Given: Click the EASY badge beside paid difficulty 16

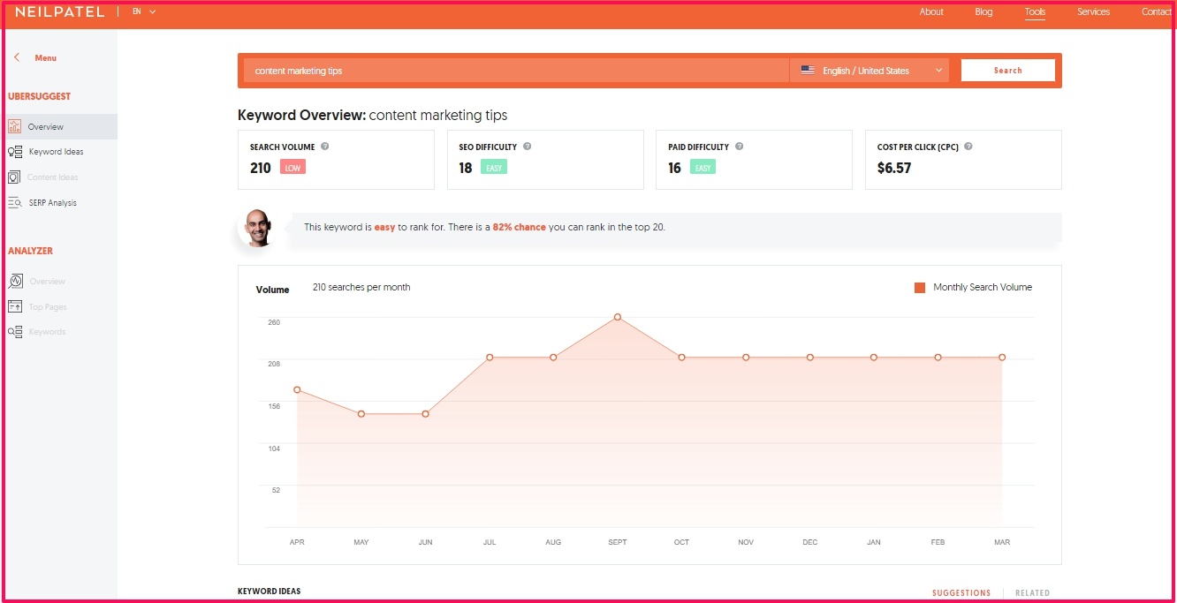Looking at the screenshot, I should [702, 167].
